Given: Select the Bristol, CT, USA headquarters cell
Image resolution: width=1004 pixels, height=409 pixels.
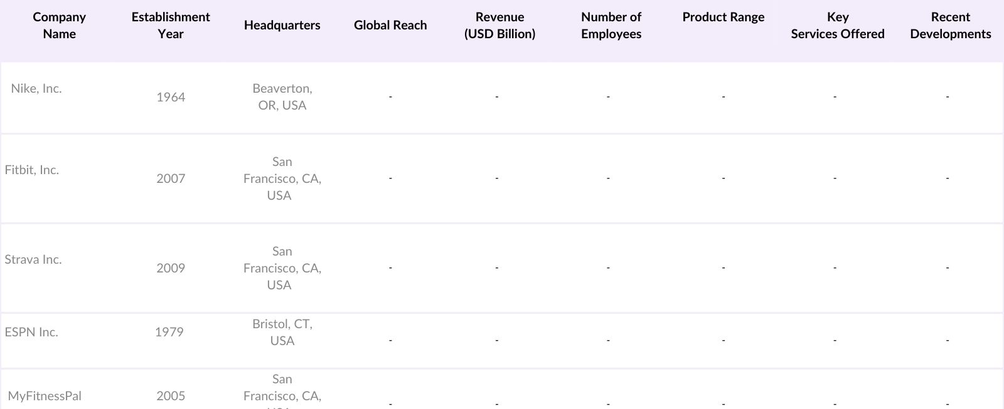Looking at the screenshot, I should click(x=282, y=332).
